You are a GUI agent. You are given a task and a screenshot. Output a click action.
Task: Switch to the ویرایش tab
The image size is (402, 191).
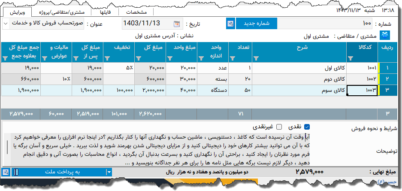[17, 12]
